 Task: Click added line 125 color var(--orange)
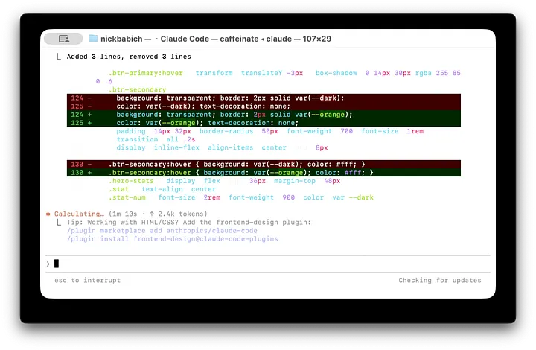[x=264, y=123]
